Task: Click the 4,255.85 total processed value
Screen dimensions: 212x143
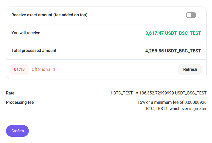Action: point(154,51)
